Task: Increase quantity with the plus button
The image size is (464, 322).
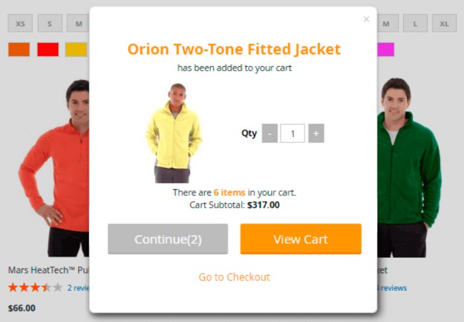Action: coord(316,134)
